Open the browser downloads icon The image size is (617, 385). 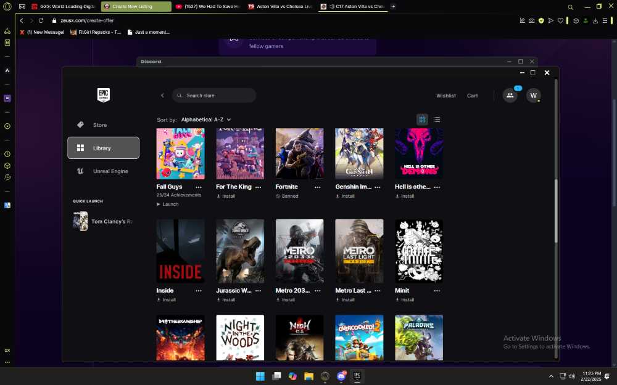(595, 20)
